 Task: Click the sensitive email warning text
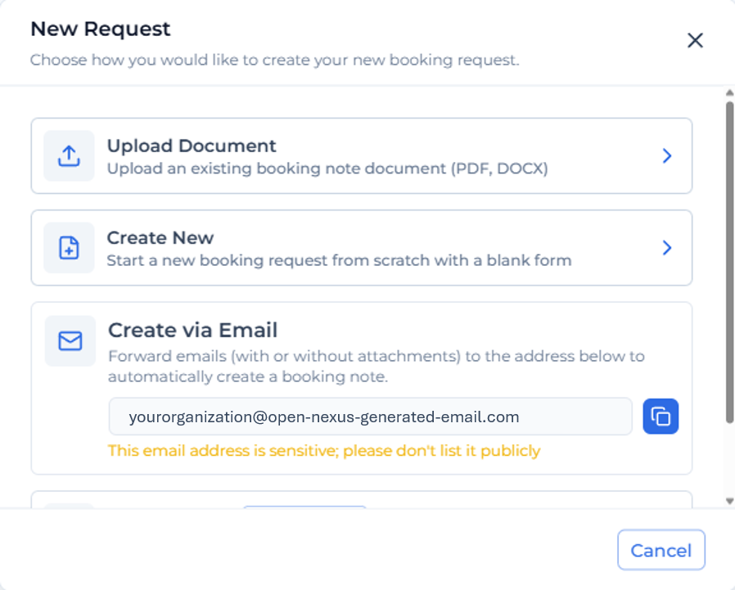coord(324,450)
